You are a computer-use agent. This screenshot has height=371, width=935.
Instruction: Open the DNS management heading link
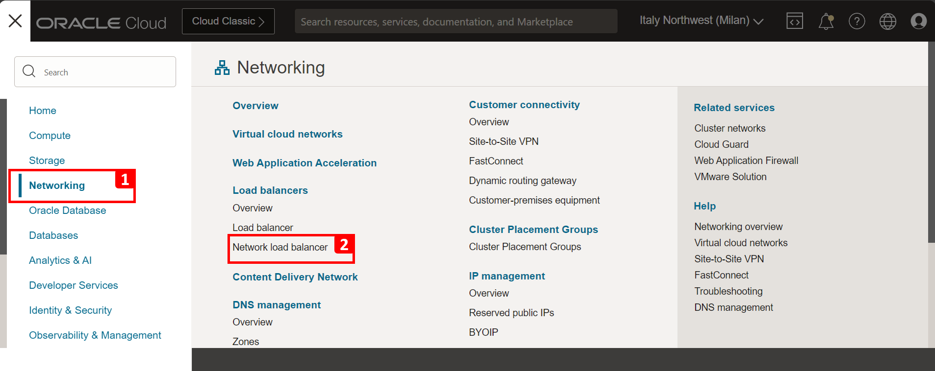point(277,305)
